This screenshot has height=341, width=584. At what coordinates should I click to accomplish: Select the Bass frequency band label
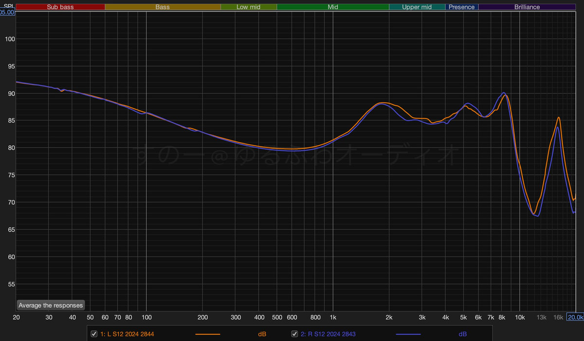click(x=163, y=7)
